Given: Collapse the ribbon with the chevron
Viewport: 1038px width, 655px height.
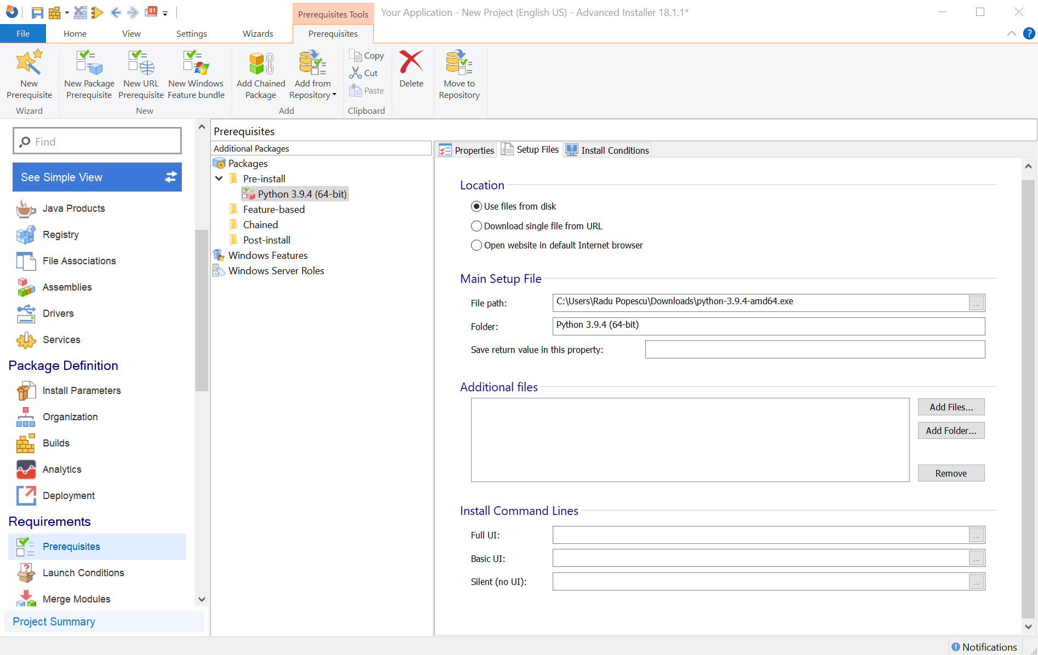Looking at the screenshot, I should coord(1011,33).
